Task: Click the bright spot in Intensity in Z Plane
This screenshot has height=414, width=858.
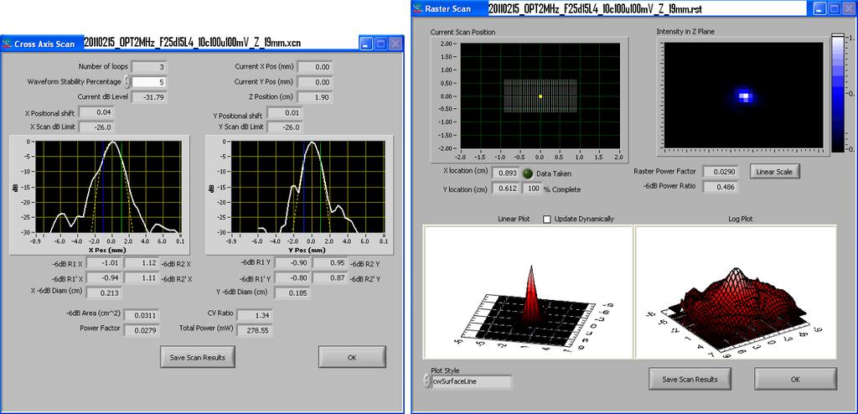Action: 743,96
